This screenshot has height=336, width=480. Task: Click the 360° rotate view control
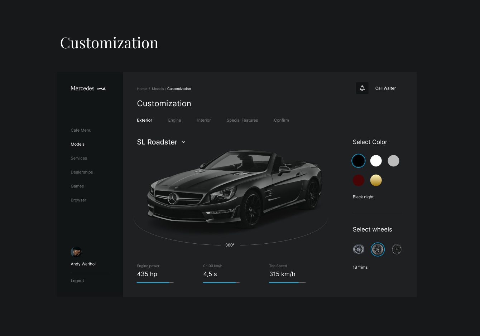[x=230, y=245]
